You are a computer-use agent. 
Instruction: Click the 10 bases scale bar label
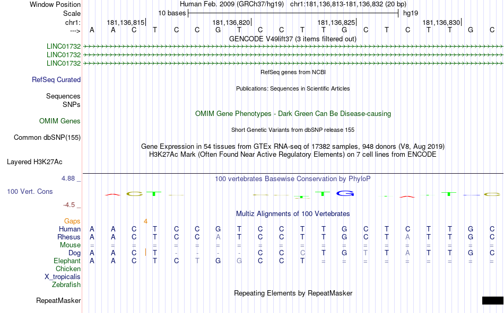(x=172, y=13)
